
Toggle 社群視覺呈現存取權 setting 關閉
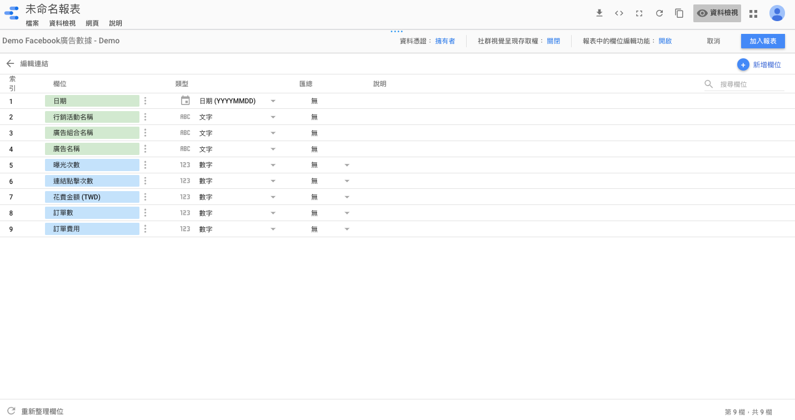click(553, 41)
